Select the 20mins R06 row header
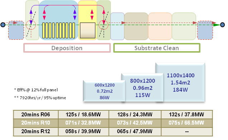228x140 pixels. (36, 115)
